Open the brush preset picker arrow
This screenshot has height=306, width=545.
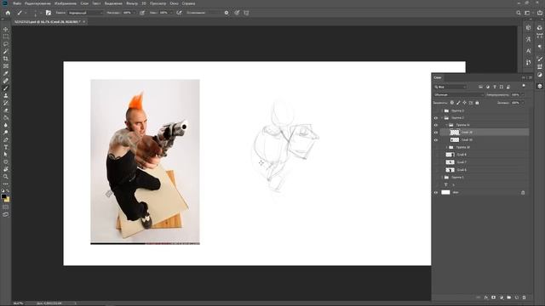[41, 13]
